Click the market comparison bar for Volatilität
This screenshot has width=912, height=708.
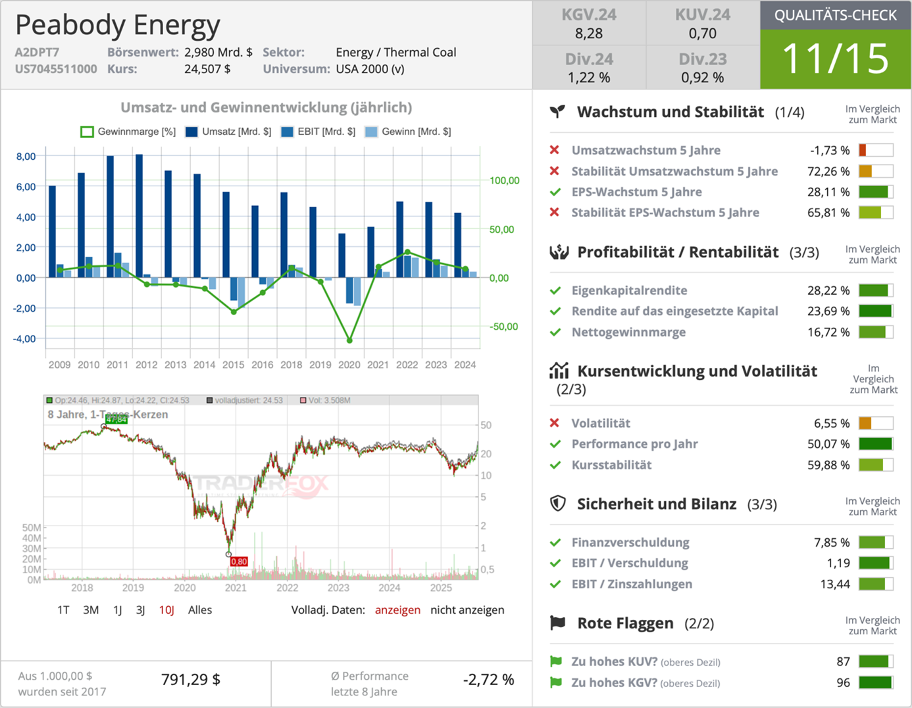[876, 423]
